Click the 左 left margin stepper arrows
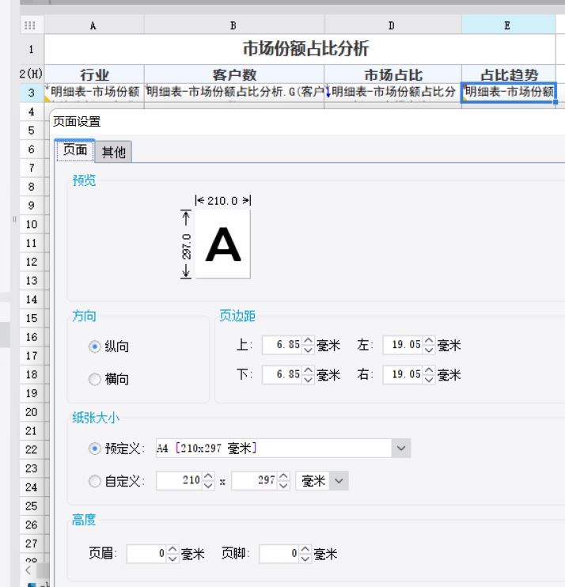The height and width of the screenshot is (587, 565). (429, 346)
